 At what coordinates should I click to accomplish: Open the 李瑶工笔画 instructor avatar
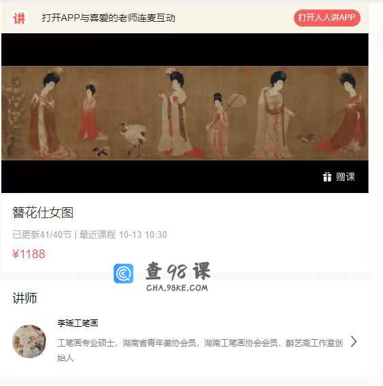[29, 341]
